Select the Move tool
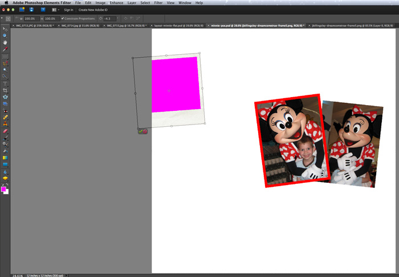Image resolution: width=399 pixels, height=277 pixels. click(5, 29)
